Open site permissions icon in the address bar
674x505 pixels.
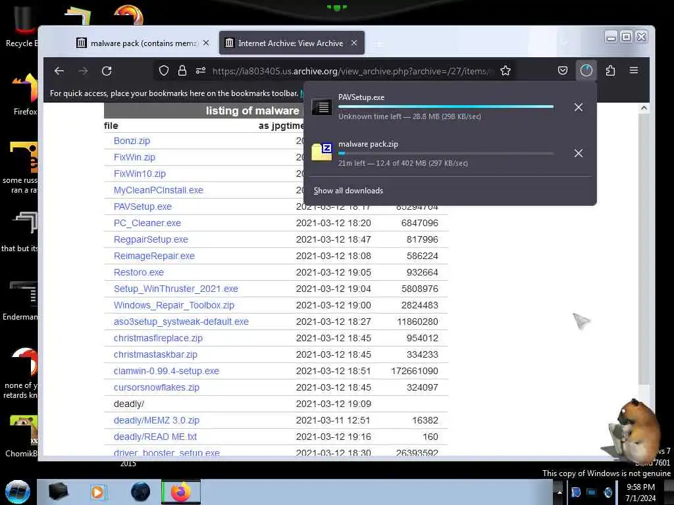coord(201,71)
